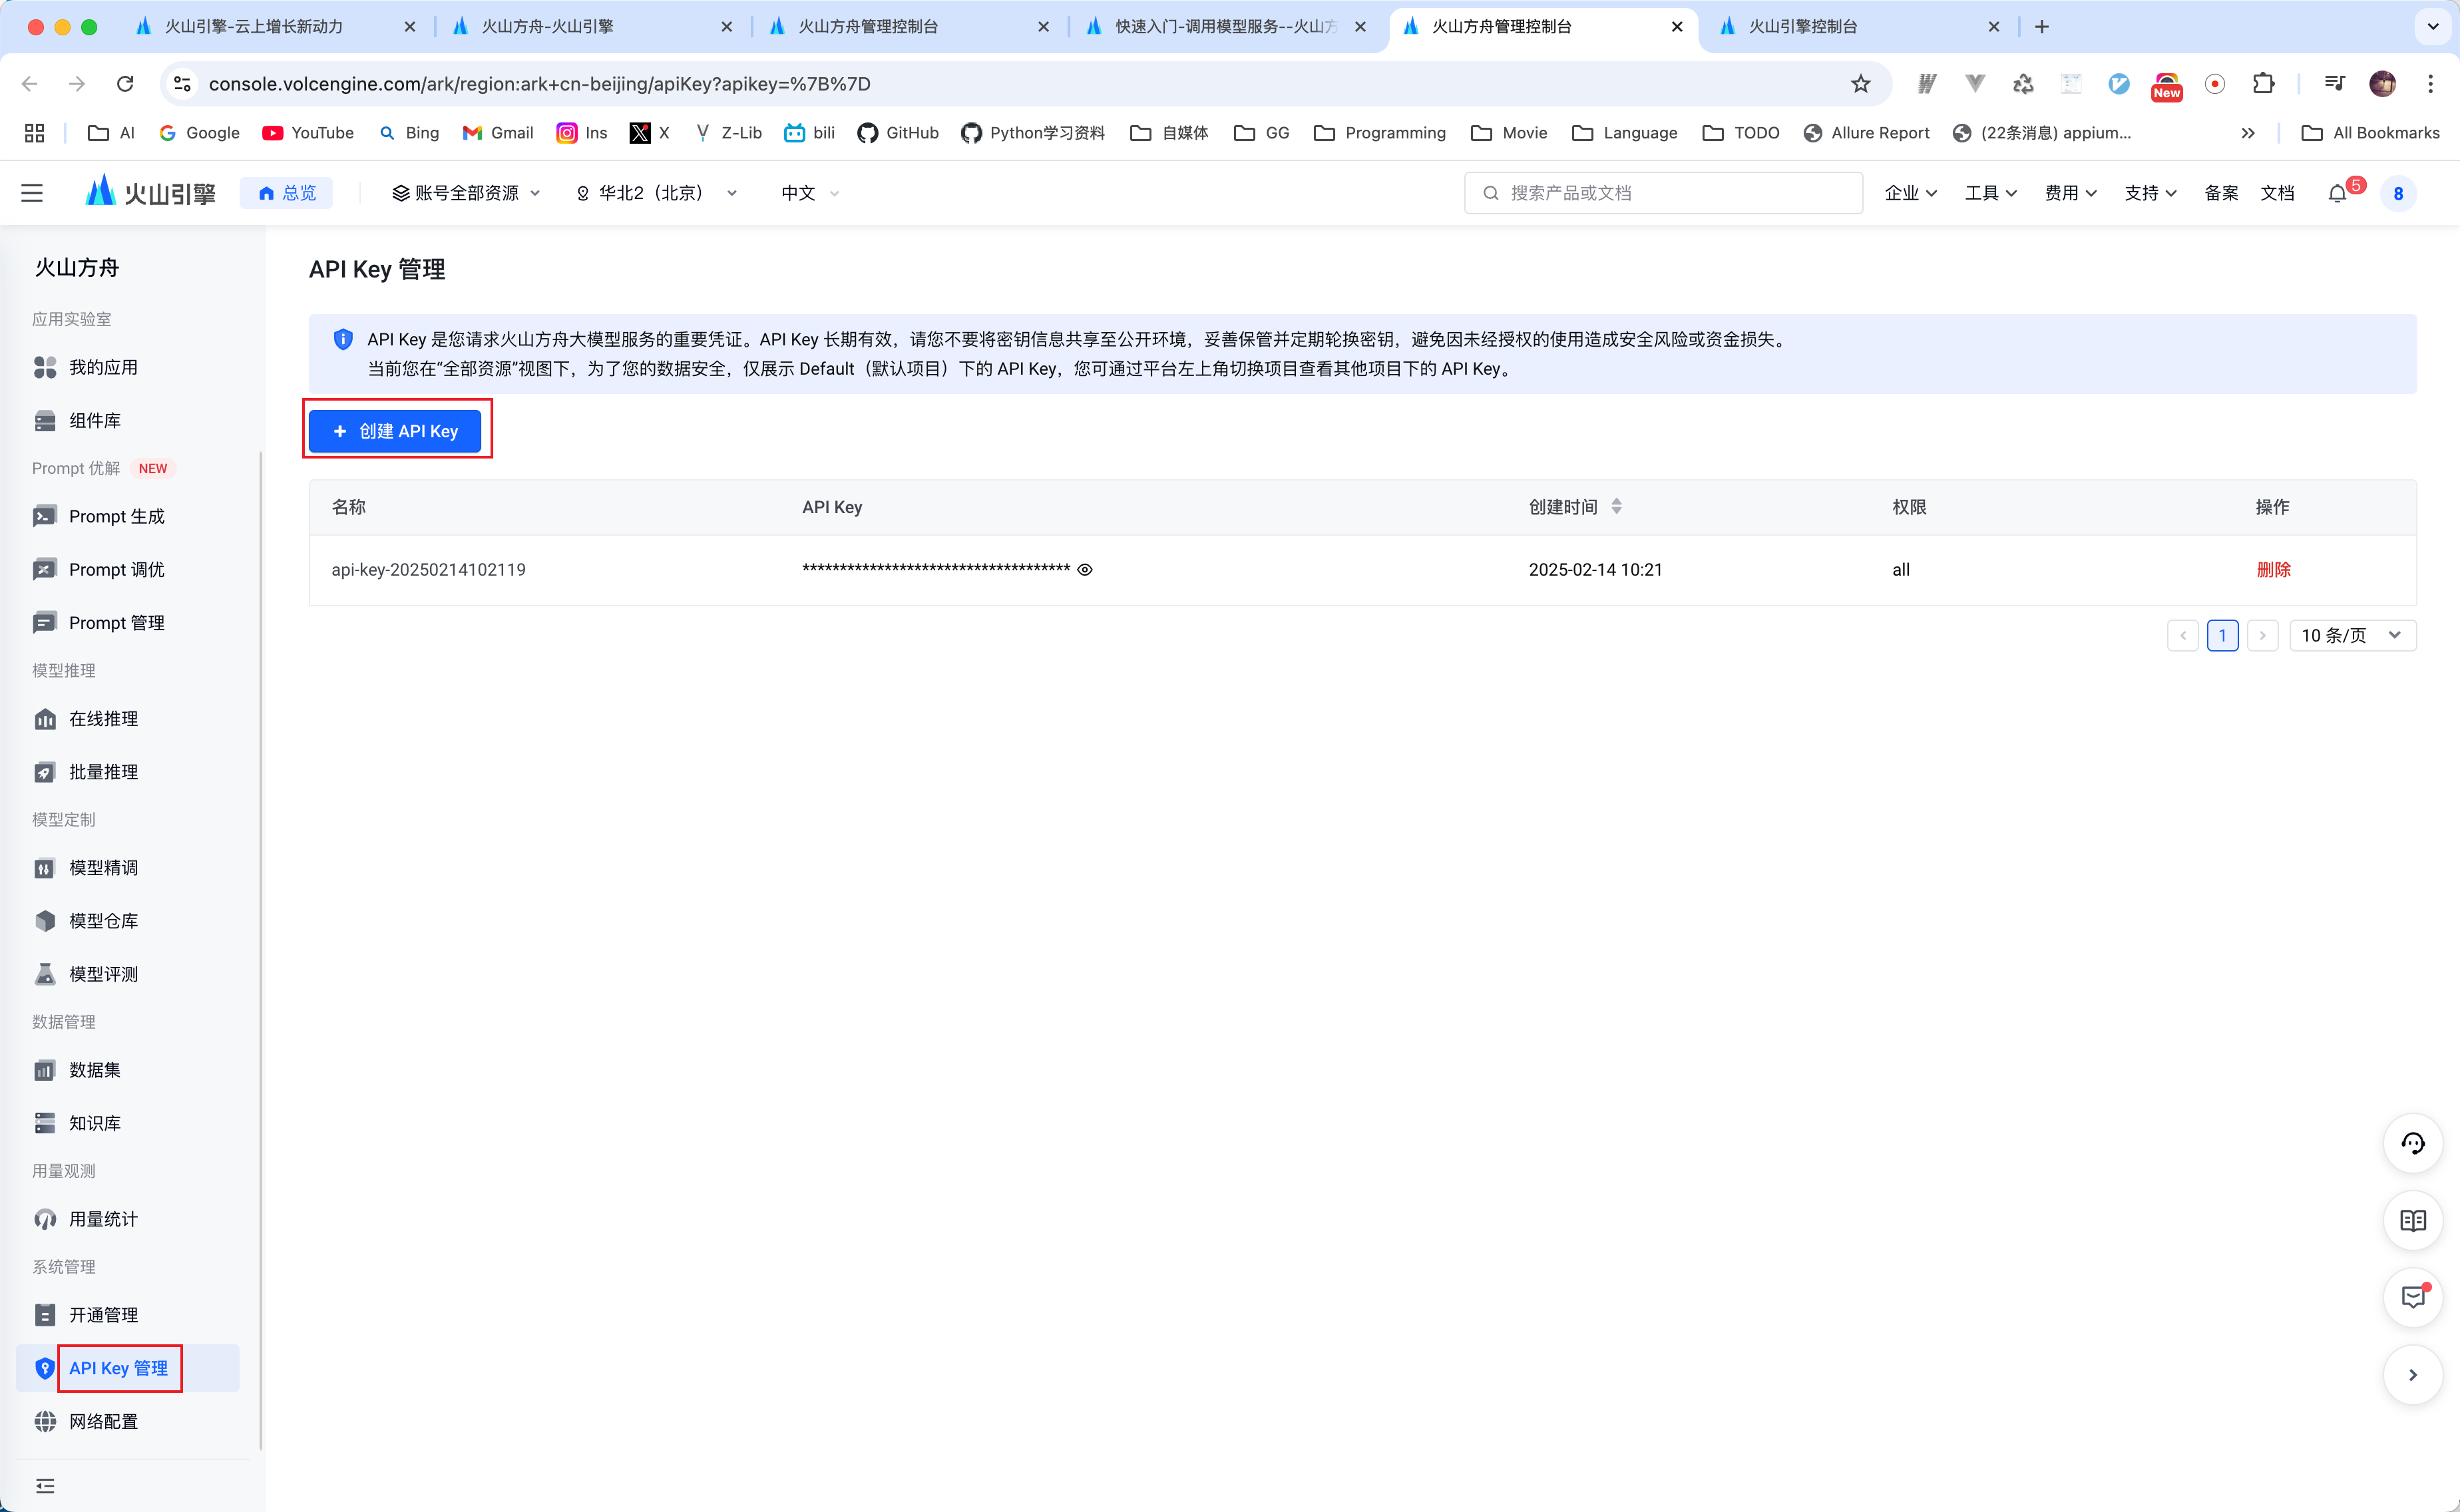The width and height of the screenshot is (2460, 1512).
Task: Expand the 华北2（北京）region dropdown
Action: click(657, 193)
